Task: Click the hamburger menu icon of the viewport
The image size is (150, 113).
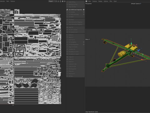Action: (86, 1)
